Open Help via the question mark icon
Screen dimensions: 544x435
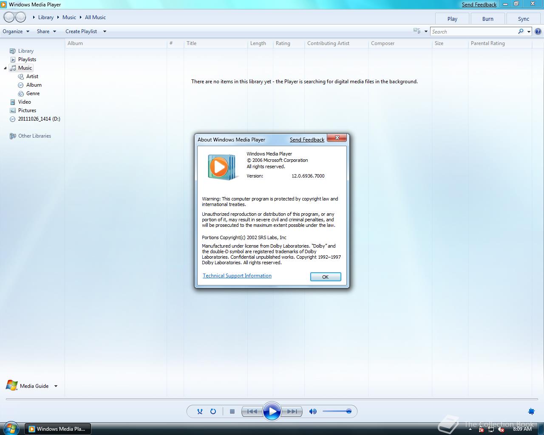tap(538, 31)
